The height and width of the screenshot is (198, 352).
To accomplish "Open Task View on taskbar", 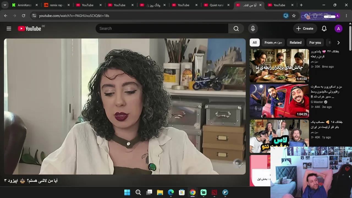I will [149, 193].
